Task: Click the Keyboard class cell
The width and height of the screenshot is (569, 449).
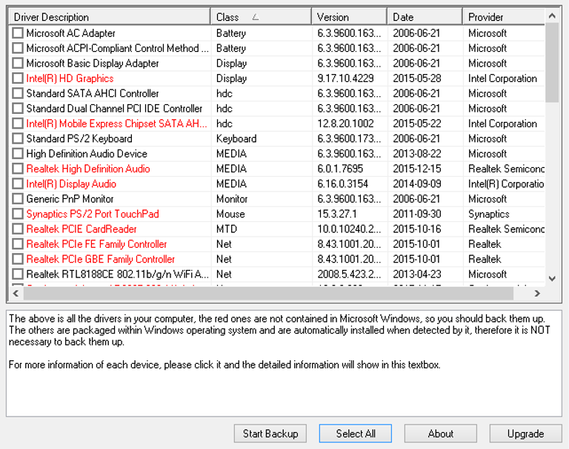Action: point(236,138)
